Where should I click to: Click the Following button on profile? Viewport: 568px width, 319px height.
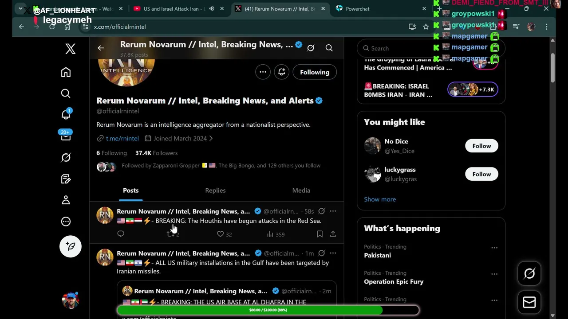pos(315,72)
